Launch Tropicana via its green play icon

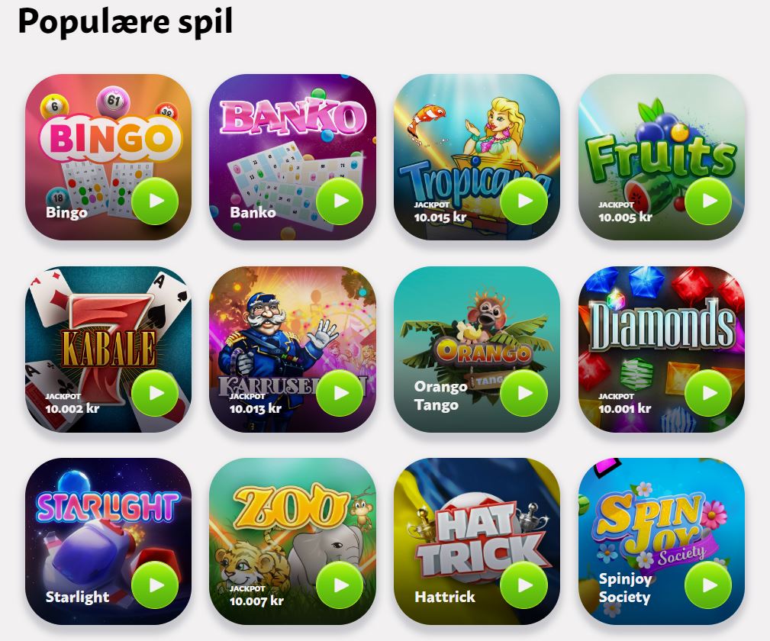(524, 201)
